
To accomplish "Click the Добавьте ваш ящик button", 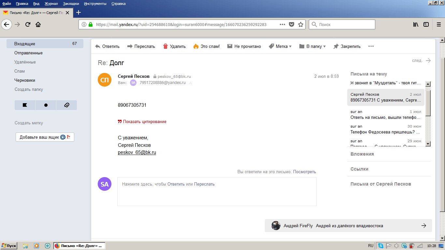I will tap(45, 137).
